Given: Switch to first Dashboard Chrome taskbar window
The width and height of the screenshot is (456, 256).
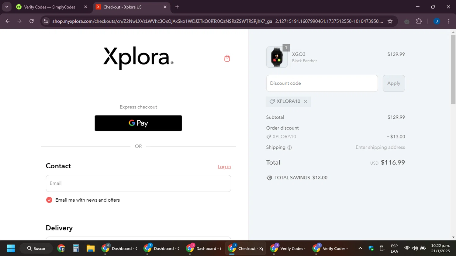Looking at the screenshot, I should pos(119,248).
